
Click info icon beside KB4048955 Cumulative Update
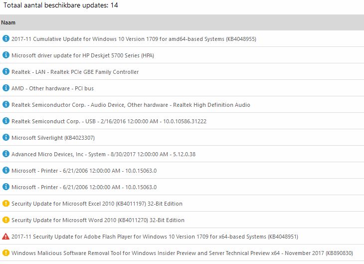6,39
